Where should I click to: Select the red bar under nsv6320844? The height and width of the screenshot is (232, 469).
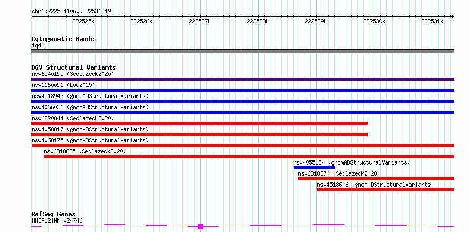tap(200, 123)
